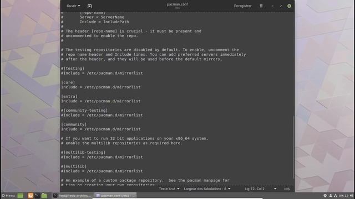355x199 pixels.
Task: Click the Include line under [extra]
Action: pos(101,101)
